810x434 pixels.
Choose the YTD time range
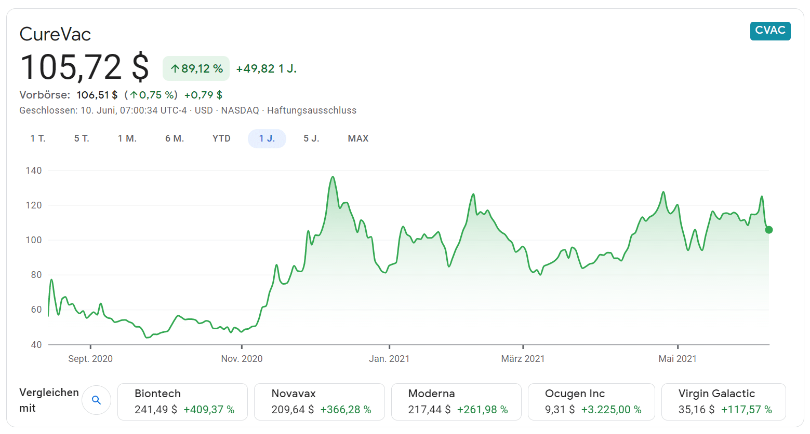221,138
